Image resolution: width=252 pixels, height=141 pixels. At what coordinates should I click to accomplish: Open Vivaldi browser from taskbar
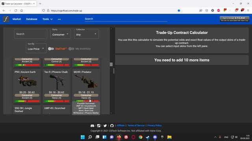(x=126, y=137)
